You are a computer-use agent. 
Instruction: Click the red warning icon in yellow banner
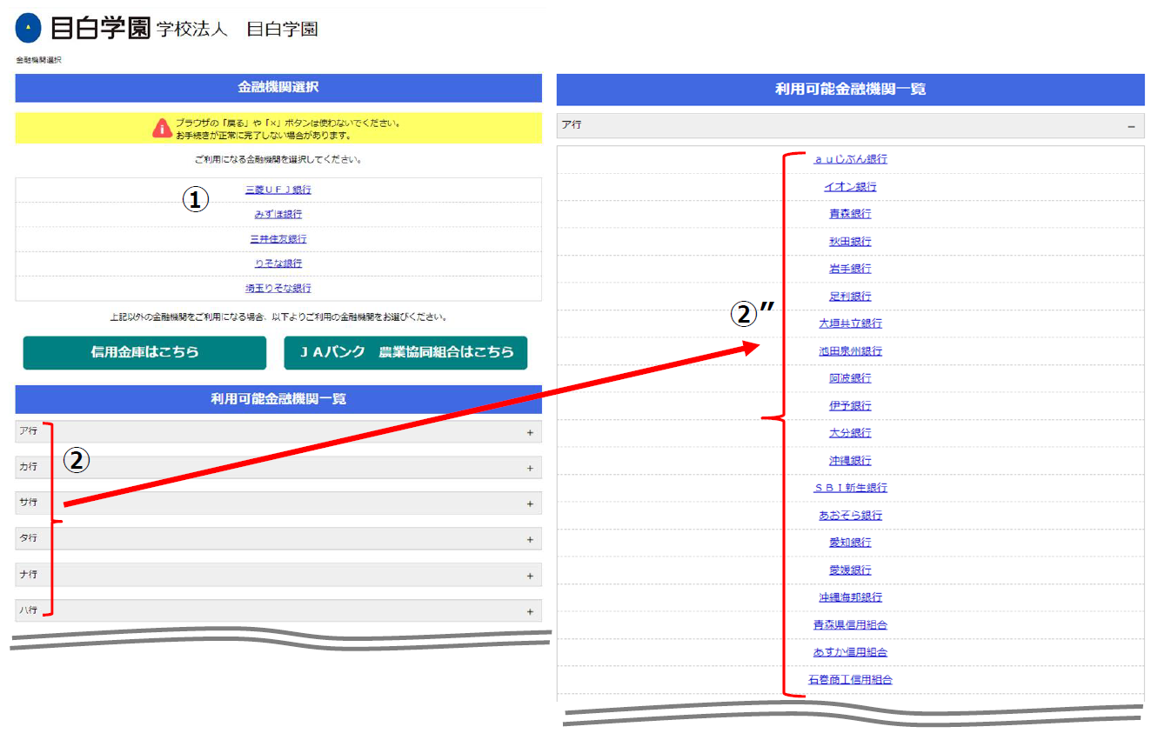pos(162,129)
